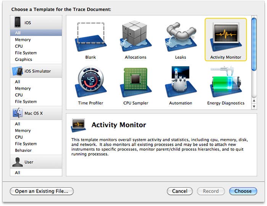Viewport: 267px width, 206px height.
Task: Select All under the iOS section
Action: (36, 33)
